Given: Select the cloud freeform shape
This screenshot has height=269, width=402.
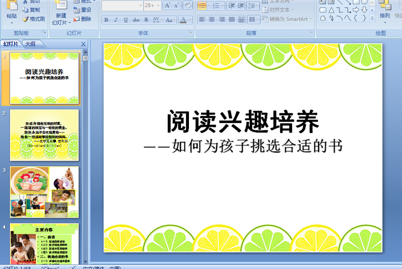Looking at the screenshot, I should pyautogui.click(x=323, y=18).
